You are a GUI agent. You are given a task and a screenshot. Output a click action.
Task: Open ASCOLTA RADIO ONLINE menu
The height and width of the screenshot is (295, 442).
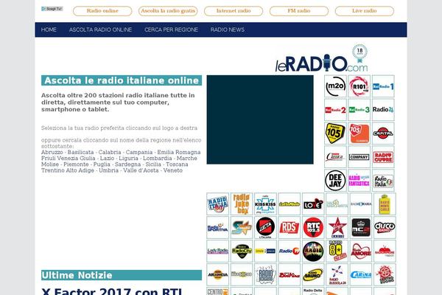(x=100, y=29)
